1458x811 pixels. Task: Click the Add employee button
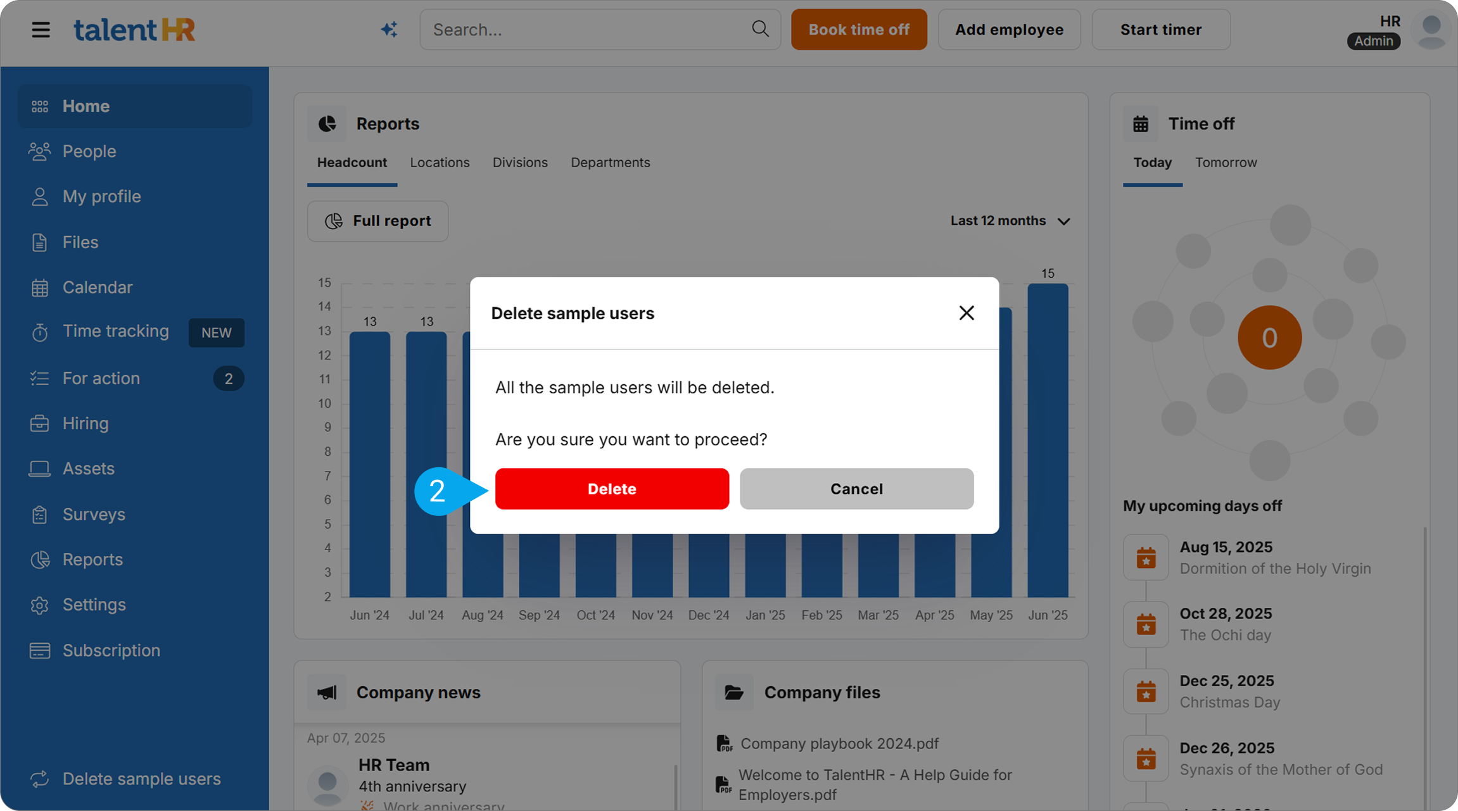1009,30
